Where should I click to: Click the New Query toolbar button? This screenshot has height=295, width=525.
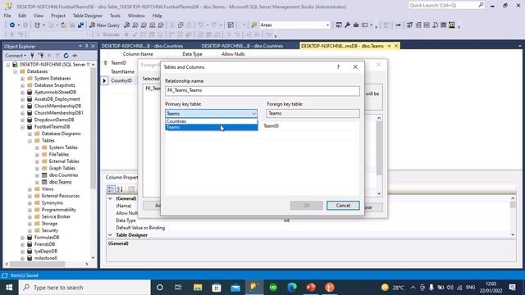click(105, 25)
